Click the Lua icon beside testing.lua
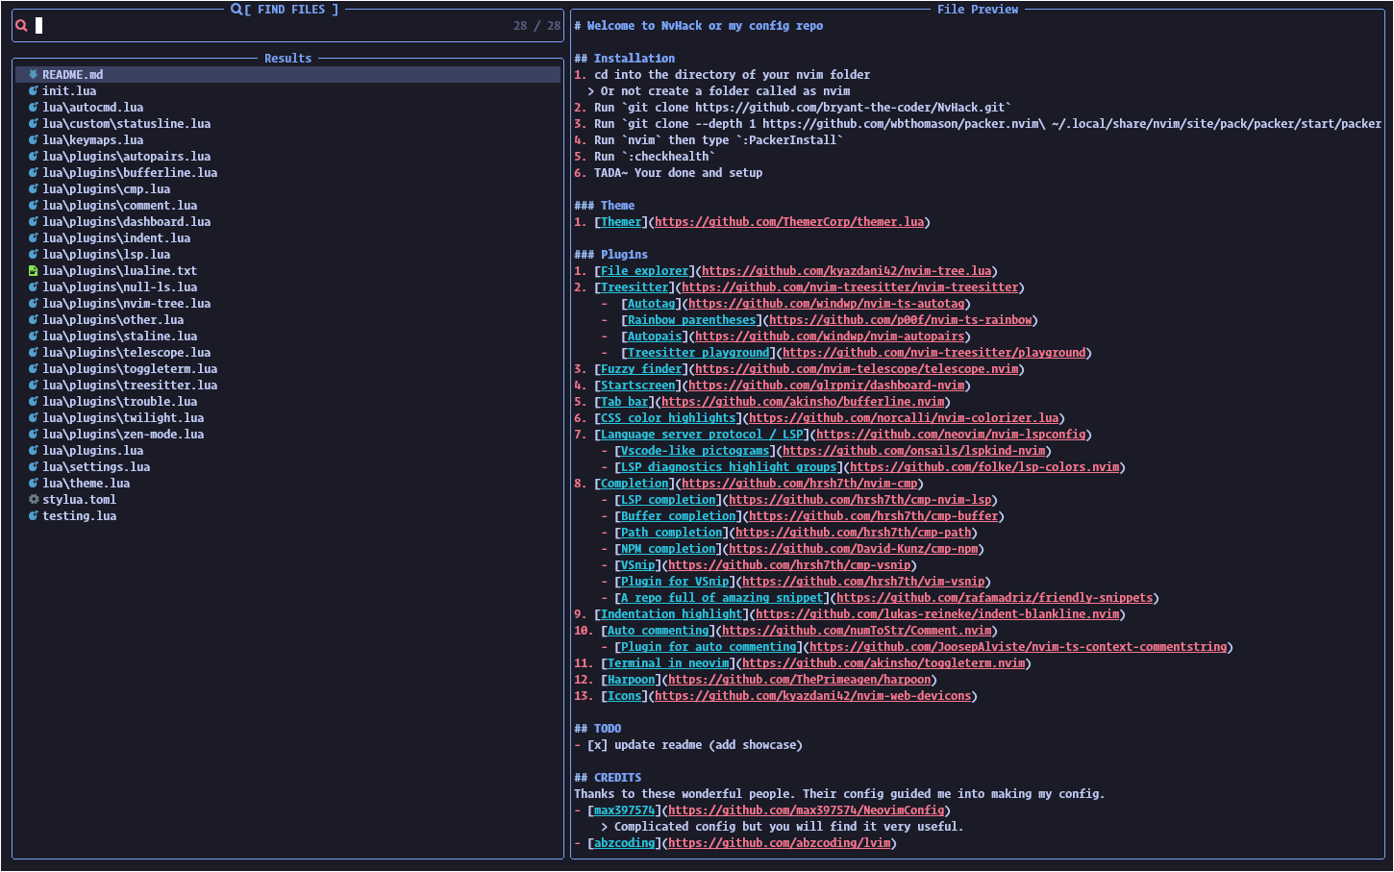This screenshot has width=1394, height=872. tap(33, 515)
